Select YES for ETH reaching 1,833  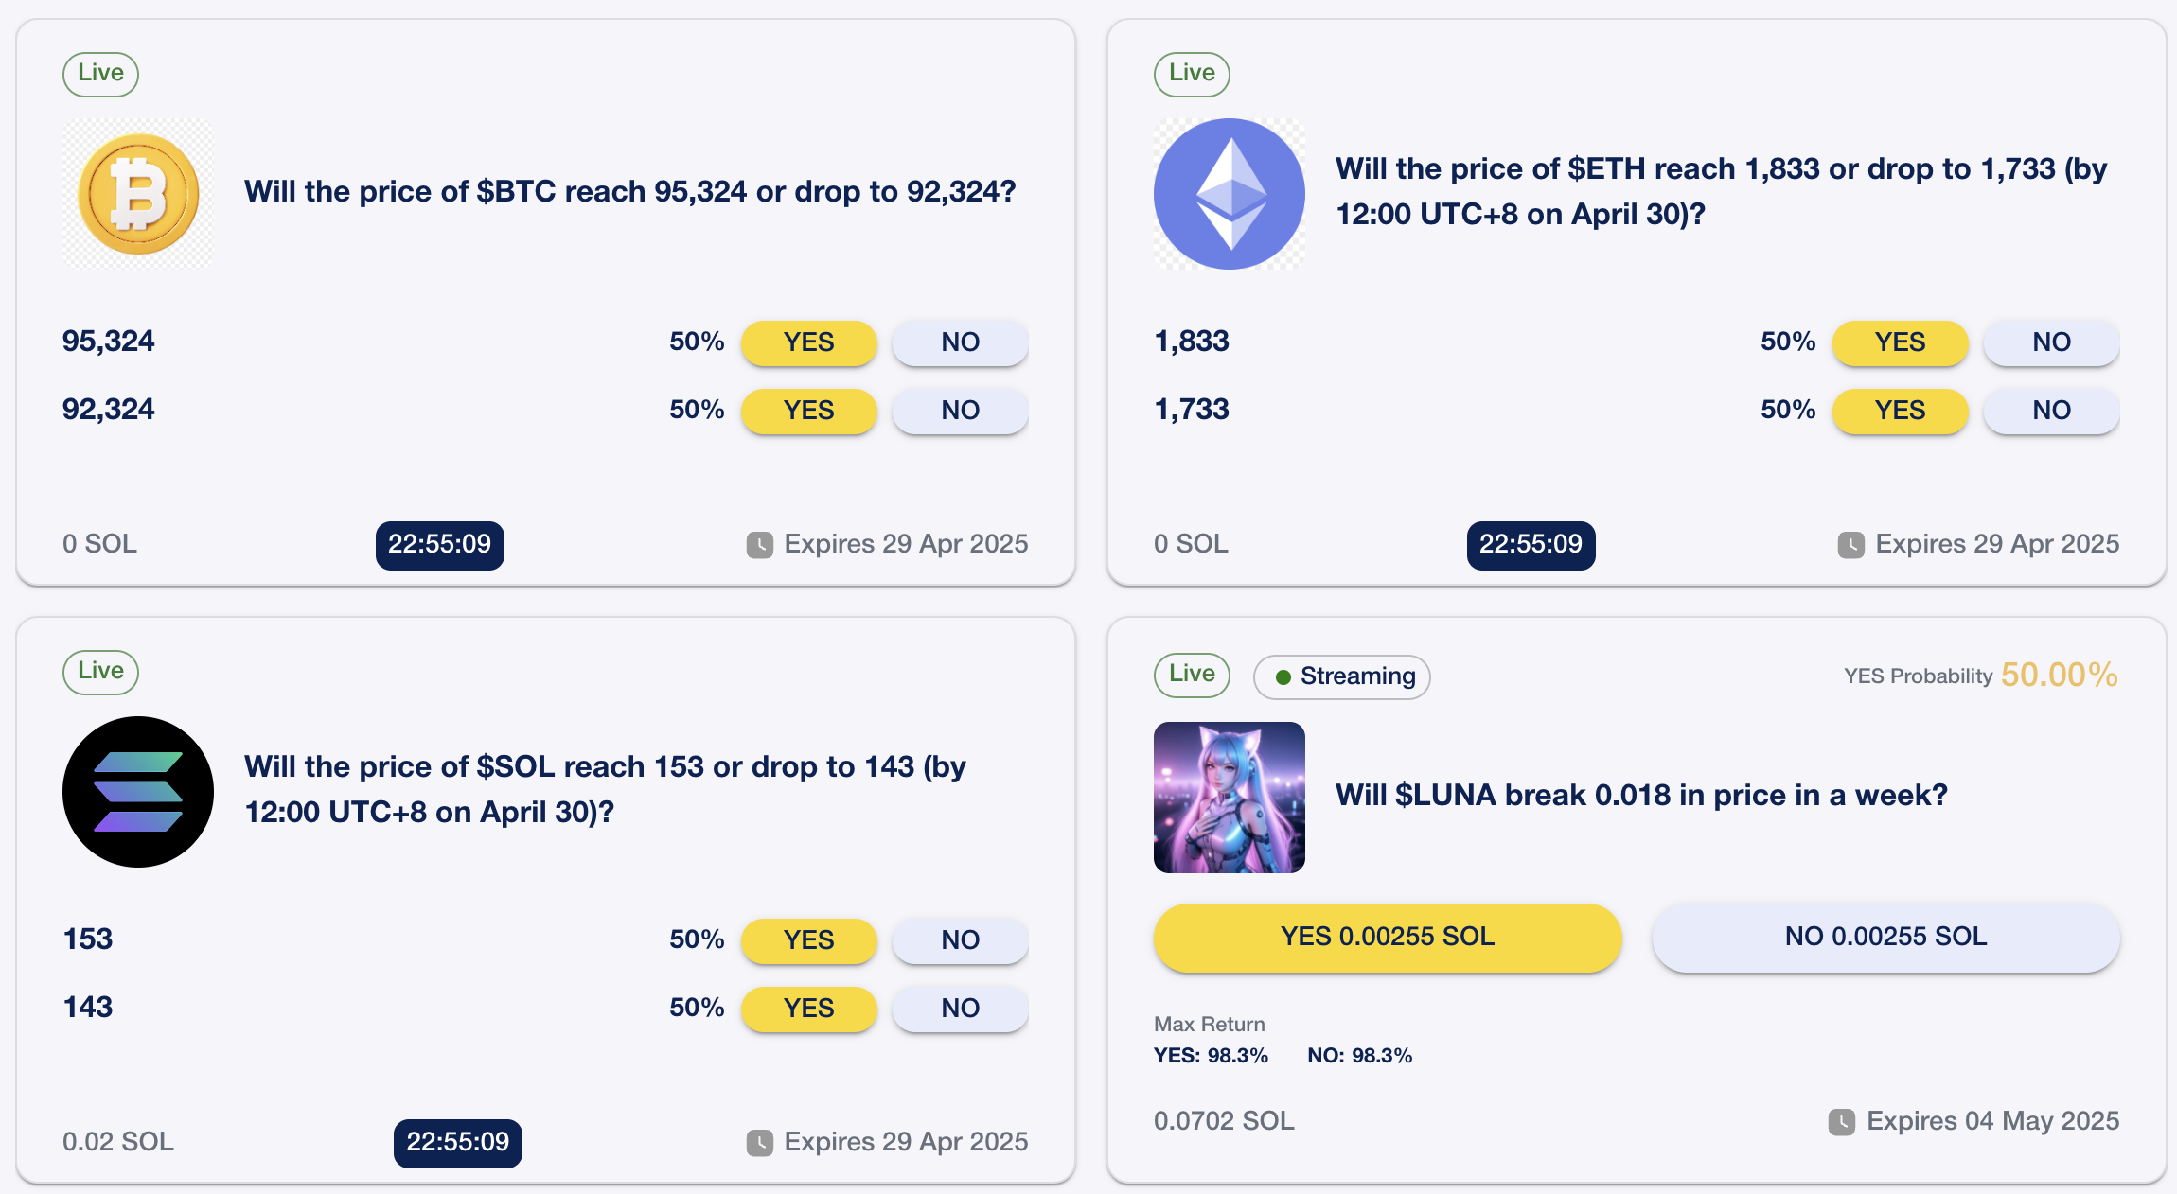point(1900,342)
